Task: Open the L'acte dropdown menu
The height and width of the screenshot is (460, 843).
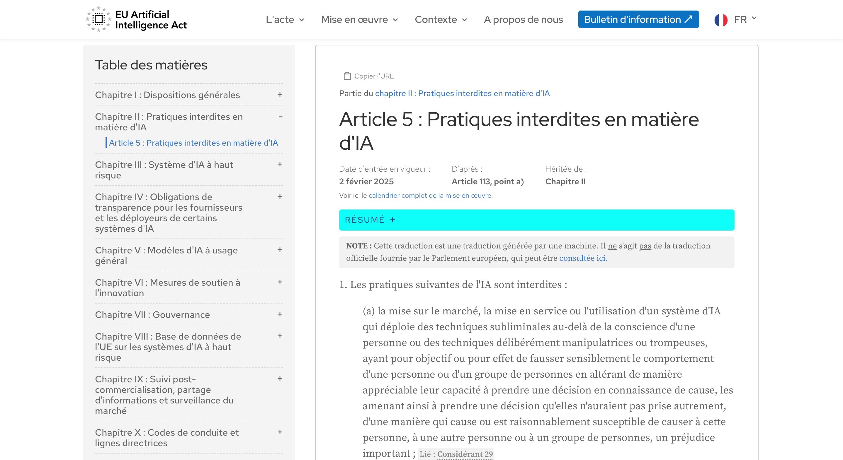Action: coord(285,20)
